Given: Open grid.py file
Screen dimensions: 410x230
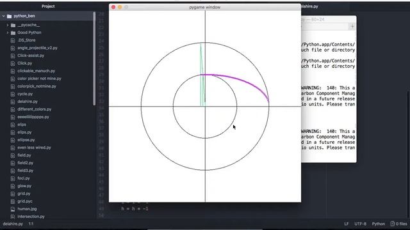Looking at the screenshot, I should [x=24, y=194].
